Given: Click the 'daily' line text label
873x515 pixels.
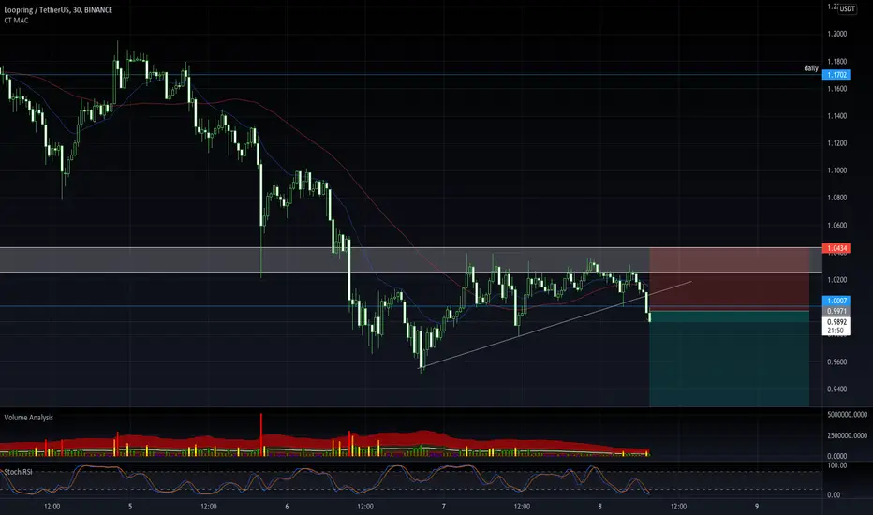Looking at the screenshot, I should [811, 68].
